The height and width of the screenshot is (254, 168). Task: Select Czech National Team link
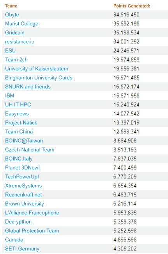click(x=30, y=150)
